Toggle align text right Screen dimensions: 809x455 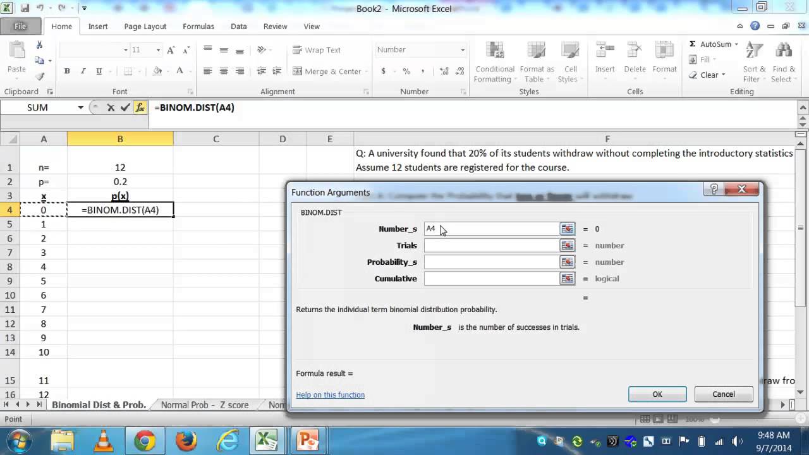tap(239, 71)
